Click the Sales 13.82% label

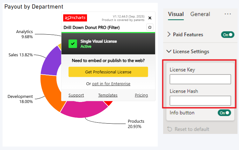[21, 55]
